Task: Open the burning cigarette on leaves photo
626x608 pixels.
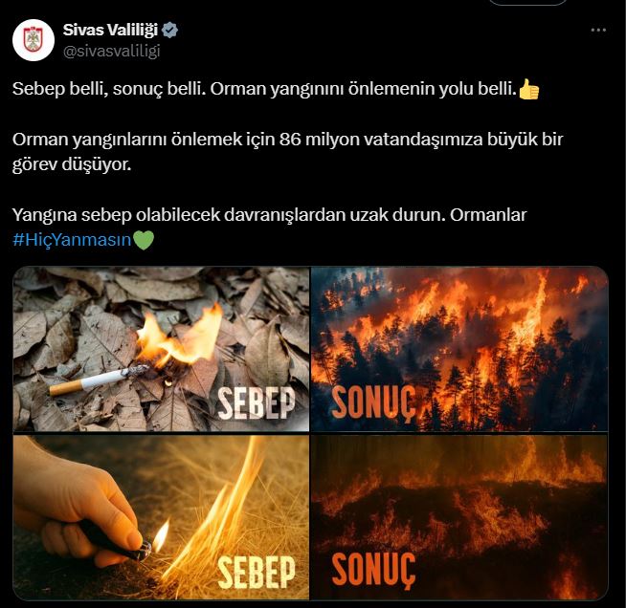Action: [161, 349]
